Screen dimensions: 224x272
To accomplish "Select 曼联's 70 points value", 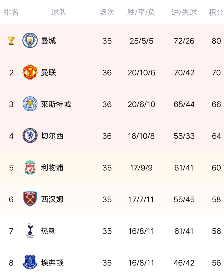I will coord(216,73).
